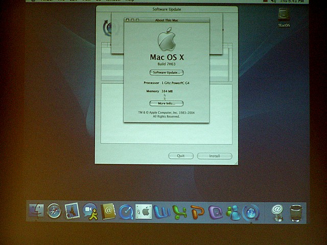Click the "Build 7H63" version text
Image resolution: width=327 pixels, height=245 pixels.
167,64
